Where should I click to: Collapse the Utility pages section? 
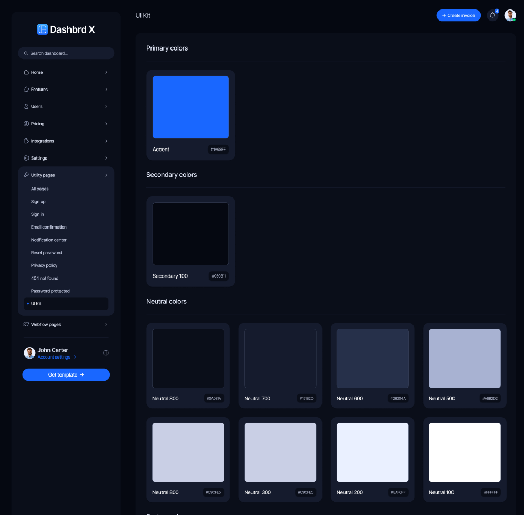click(106, 175)
